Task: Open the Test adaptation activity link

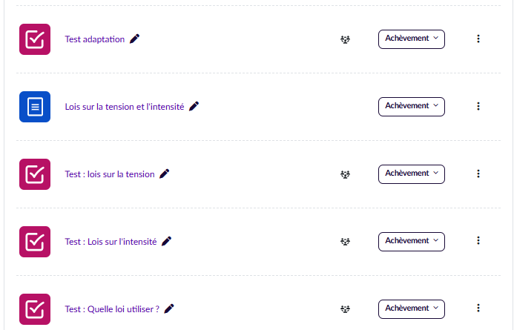Action: [95, 39]
